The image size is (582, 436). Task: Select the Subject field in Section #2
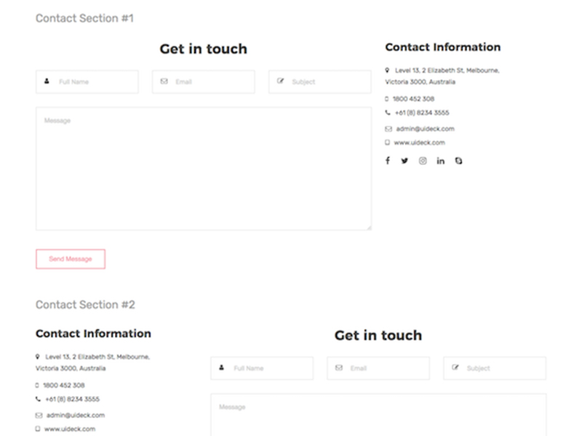502,368
